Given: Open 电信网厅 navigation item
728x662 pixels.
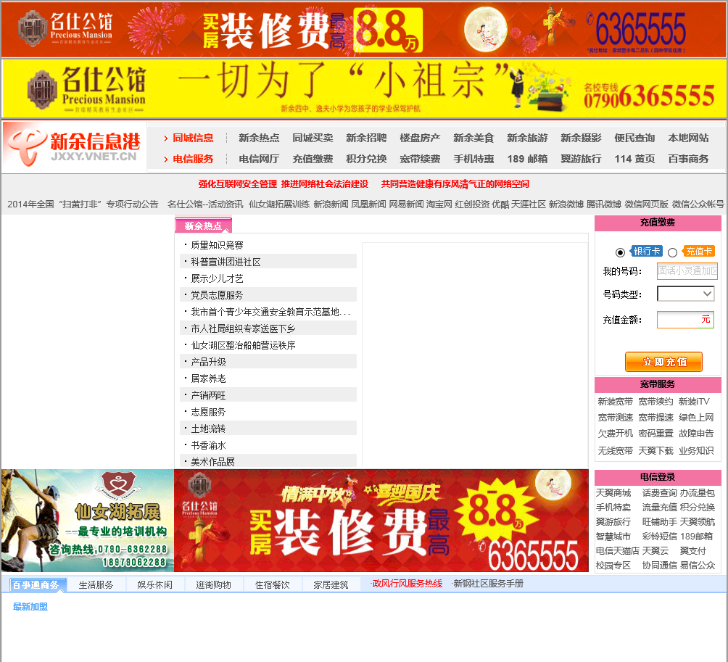Looking at the screenshot, I should click(259, 159).
